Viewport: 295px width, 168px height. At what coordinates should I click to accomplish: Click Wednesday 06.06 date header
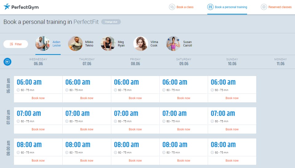[38, 62]
